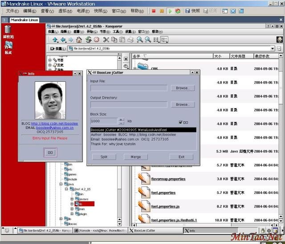Click the Merge button
The width and height of the screenshot is (285, 244).
136,157
